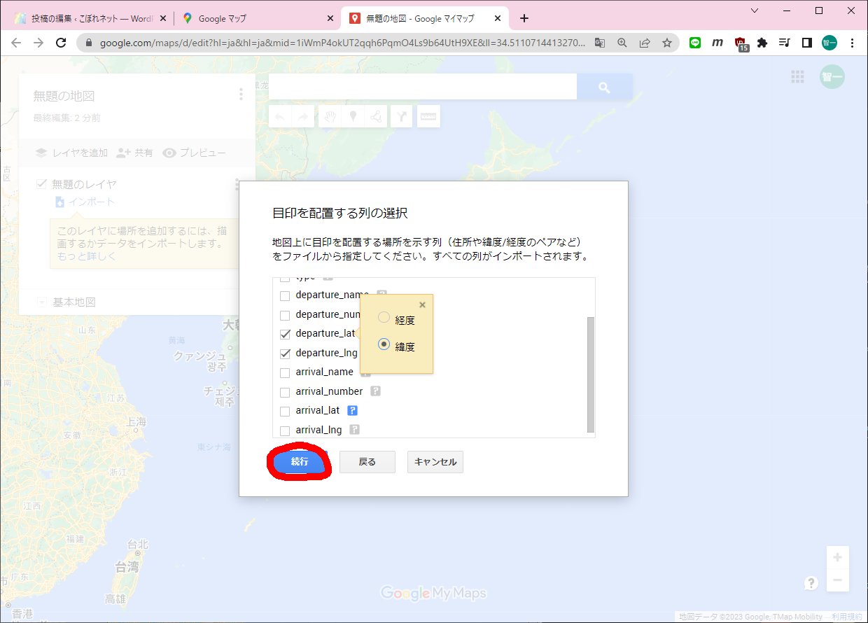The height and width of the screenshot is (623, 868).
Task: Open the tab search dropdown arrow
Action: tap(755, 10)
